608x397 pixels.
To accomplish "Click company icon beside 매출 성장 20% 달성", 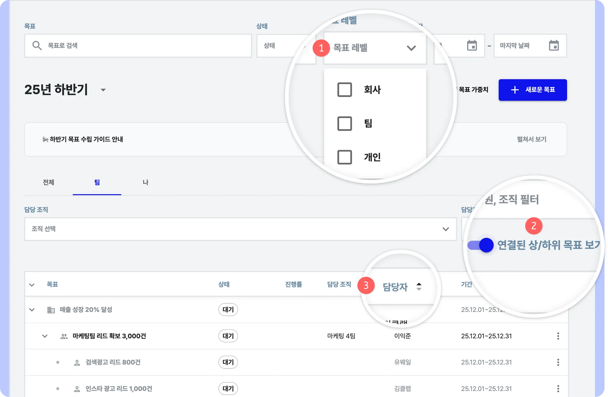I will (51, 310).
